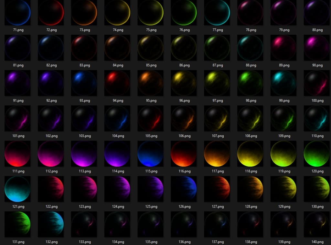Select the label 81.png

[x=18, y=65]
